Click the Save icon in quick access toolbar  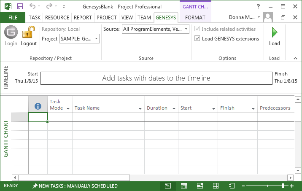click(20, 6)
